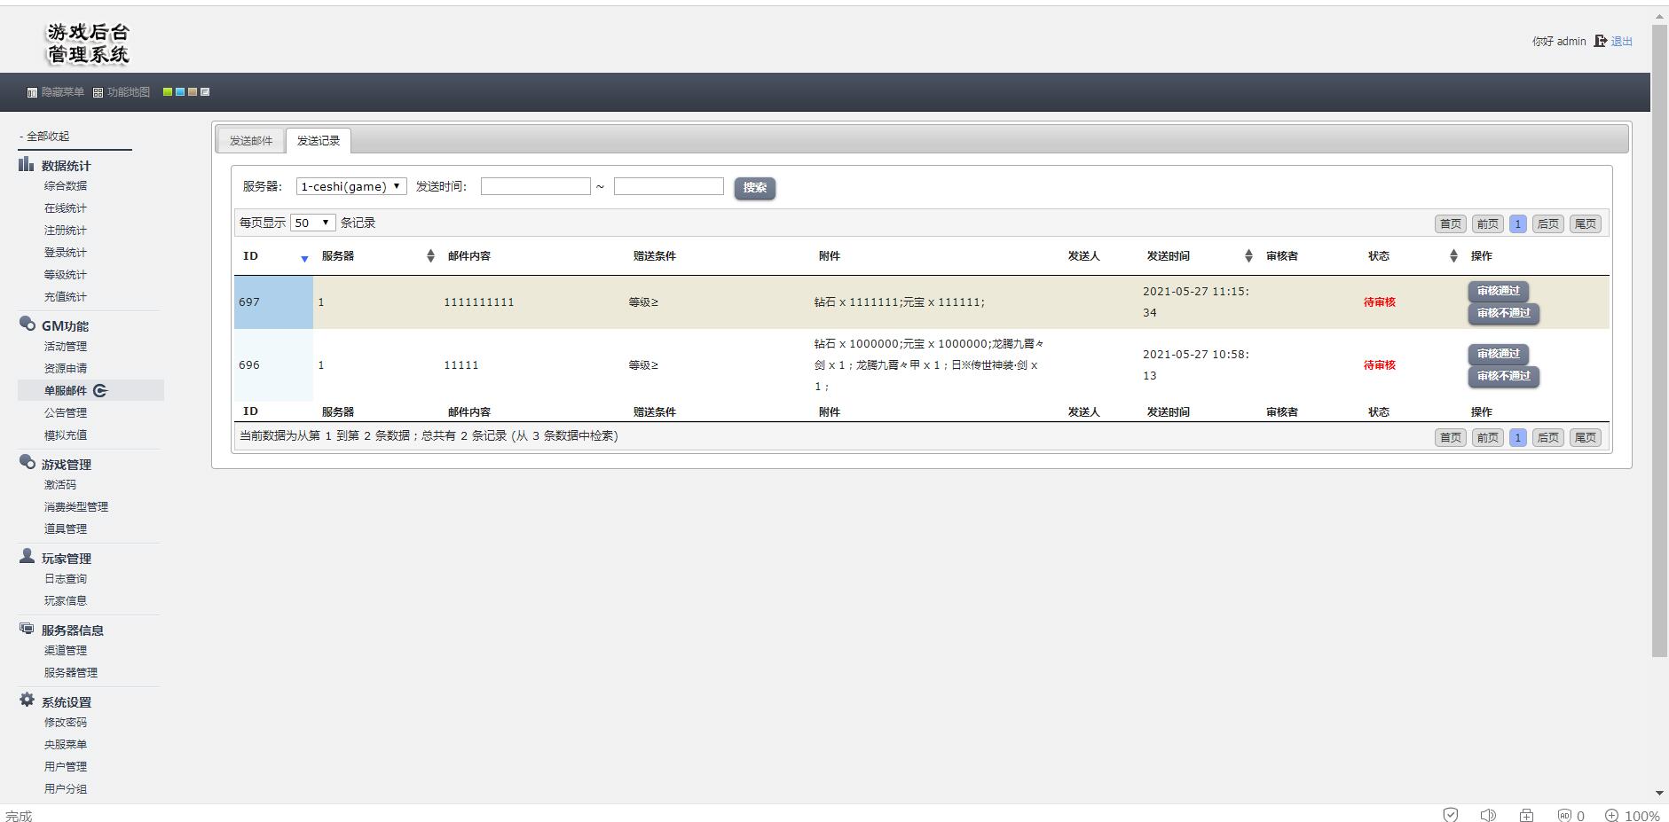Select the green theme color swatch
1669x822 pixels.
[168, 91]
